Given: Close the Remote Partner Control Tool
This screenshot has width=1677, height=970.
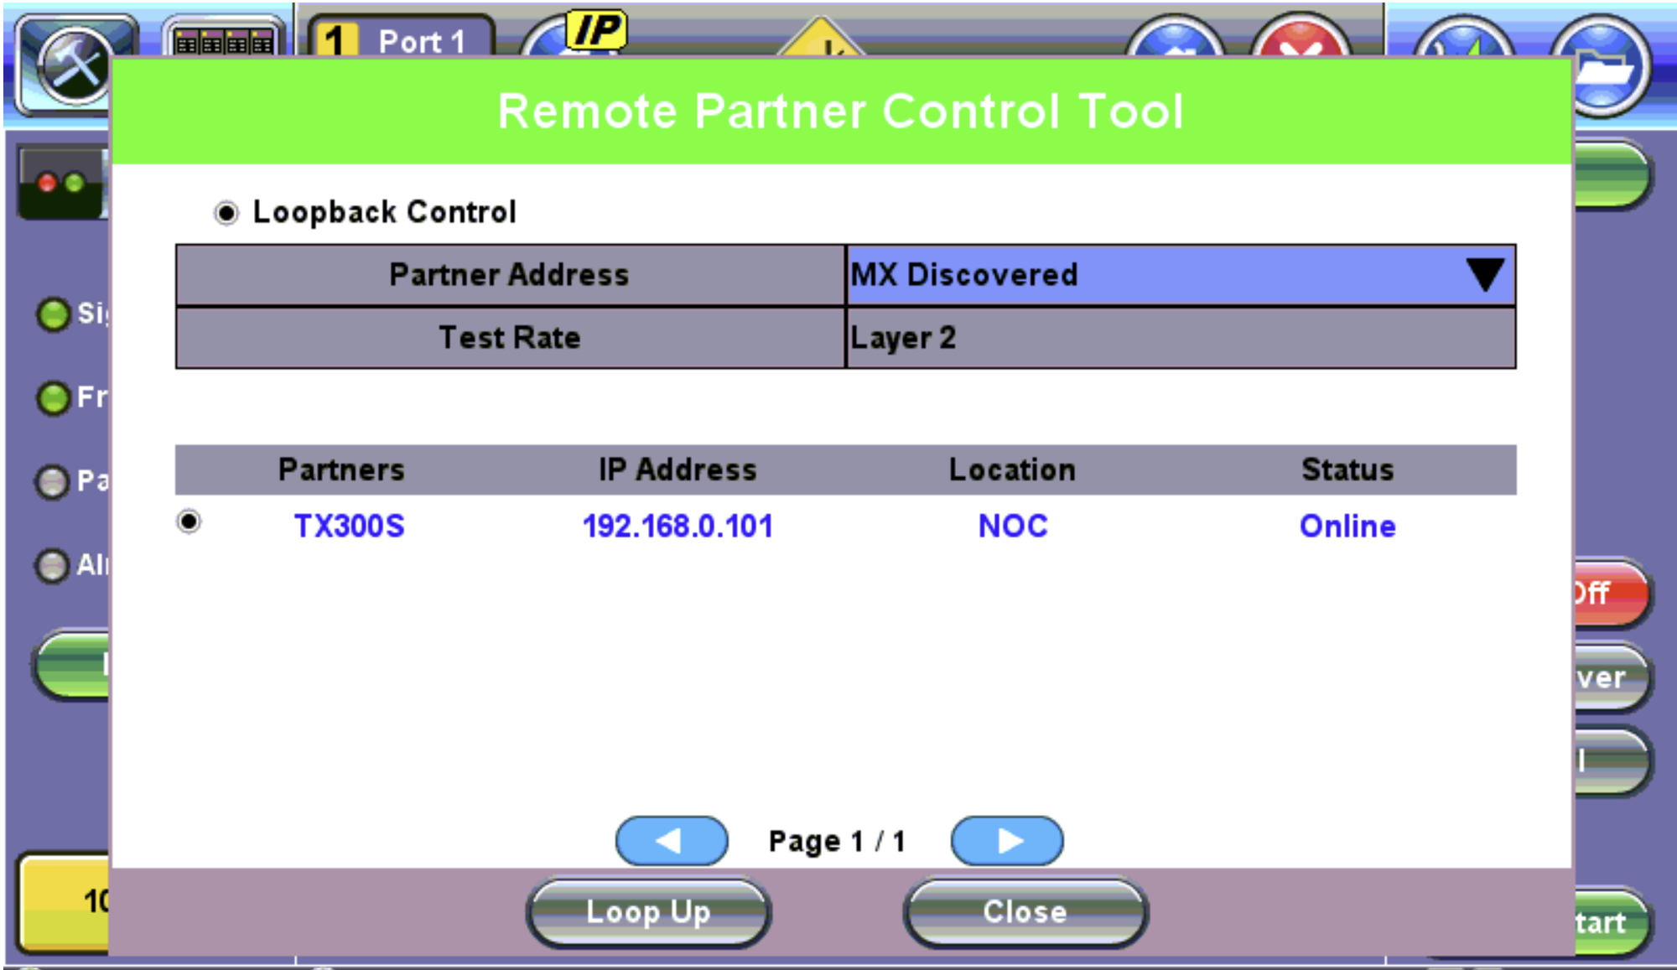Looking at the screenshot, I should (1025, 912).
